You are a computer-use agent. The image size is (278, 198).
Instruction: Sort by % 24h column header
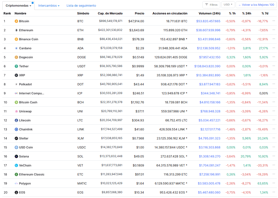coord(247,14)
